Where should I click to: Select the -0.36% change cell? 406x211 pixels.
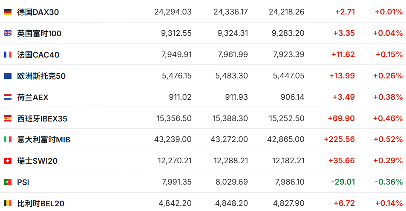point(389,182)
